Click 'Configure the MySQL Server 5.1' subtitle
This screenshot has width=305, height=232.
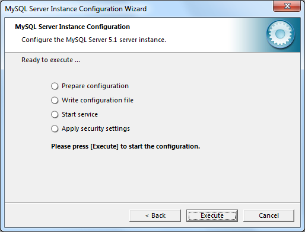click(x=94, y=40)
